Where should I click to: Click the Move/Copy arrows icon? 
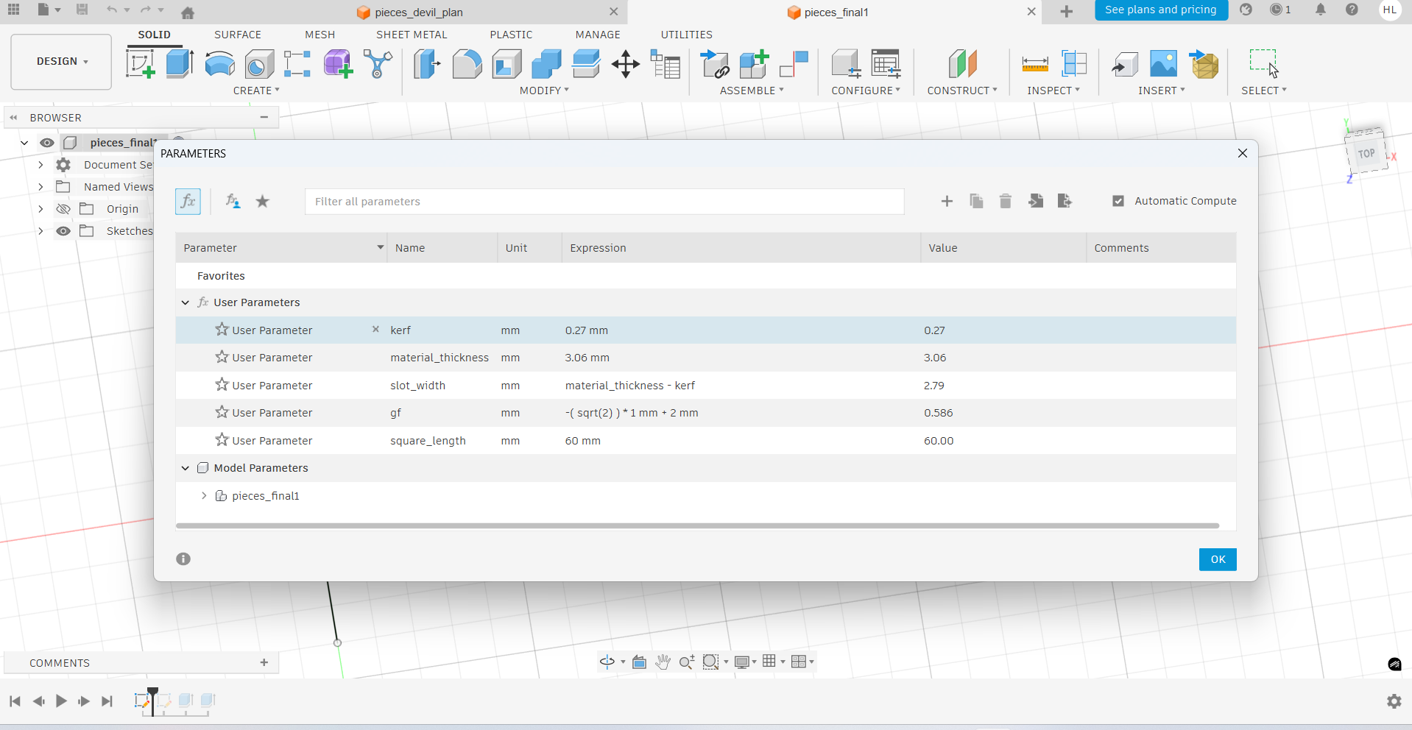pyautogui.click(x=625, y=64)
